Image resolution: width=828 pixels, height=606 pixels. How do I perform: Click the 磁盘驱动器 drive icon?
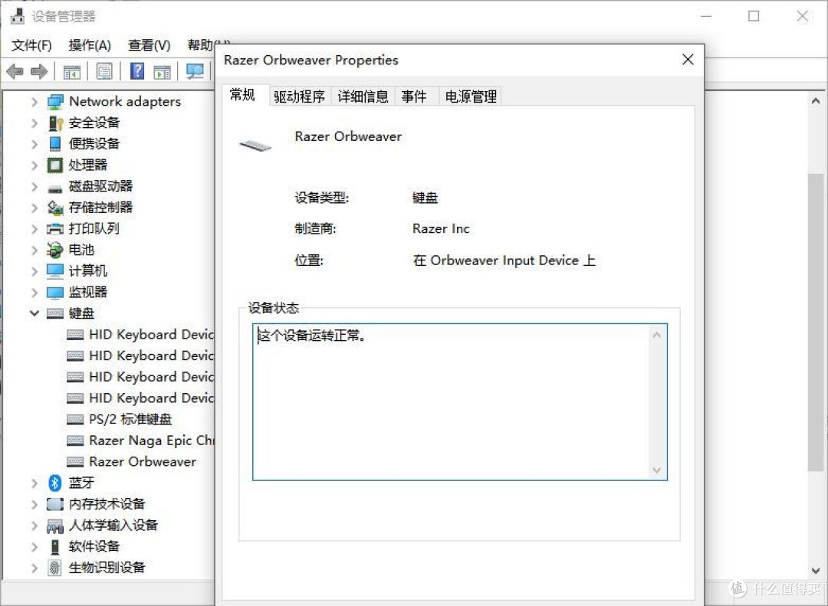point(55,188)
